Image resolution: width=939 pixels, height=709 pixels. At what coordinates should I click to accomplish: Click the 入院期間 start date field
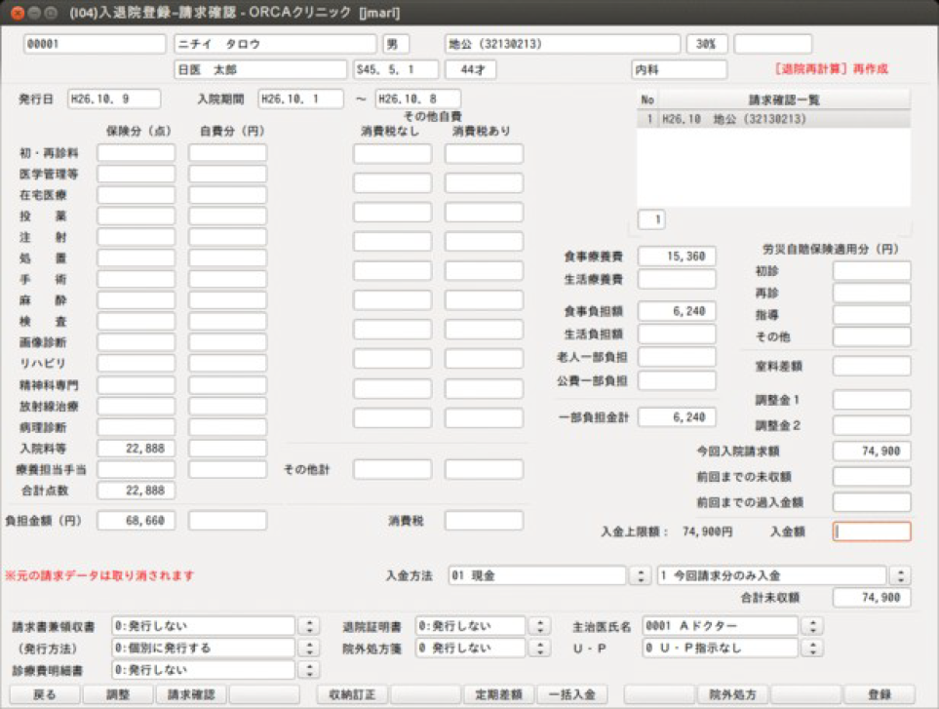pos(300,98)
